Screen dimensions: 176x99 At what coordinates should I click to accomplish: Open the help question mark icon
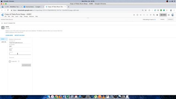pyautogui.click(x=157, y=15)
